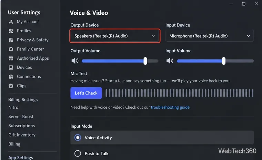Click the Input Volume slider handle
This screenshot has width=262, height=160.
[x=224, y=61]
